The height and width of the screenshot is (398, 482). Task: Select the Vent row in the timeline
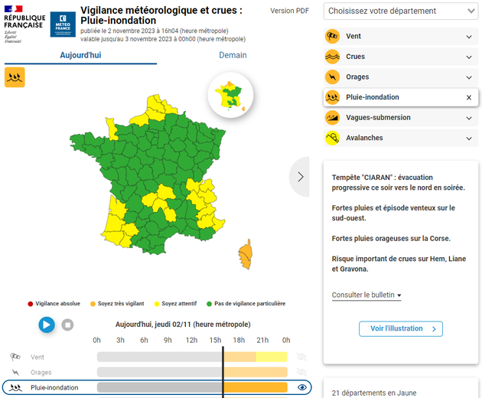157,357
